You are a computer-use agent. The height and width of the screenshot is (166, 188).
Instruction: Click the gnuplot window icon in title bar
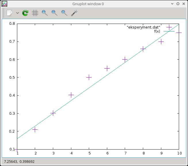coord(4,4)
